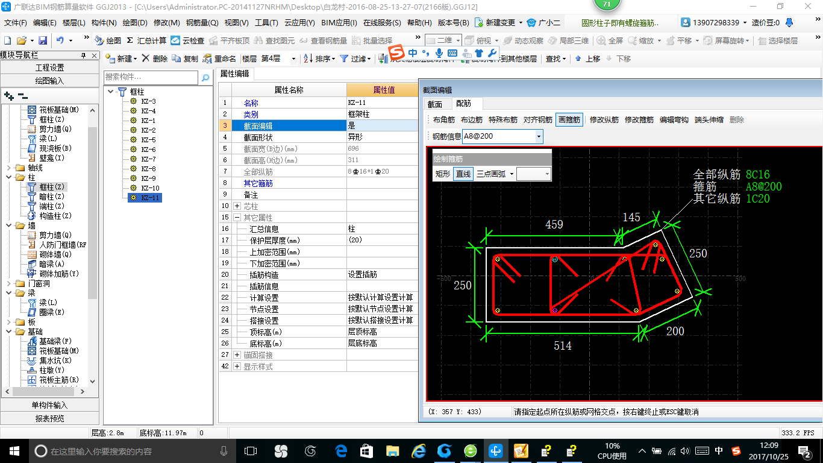Click the Open folder icon
This screenshot has width=823, height=463.
pyautogui.click(x=21, y=40)
